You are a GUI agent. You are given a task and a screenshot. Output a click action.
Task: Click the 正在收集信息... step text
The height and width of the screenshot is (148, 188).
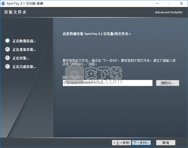(24, 41)
